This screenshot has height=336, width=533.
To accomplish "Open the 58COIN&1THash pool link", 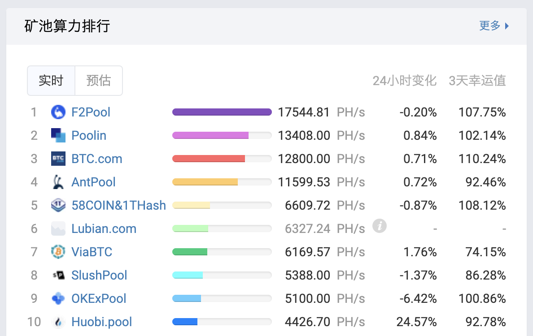I will tap(118, 205).
